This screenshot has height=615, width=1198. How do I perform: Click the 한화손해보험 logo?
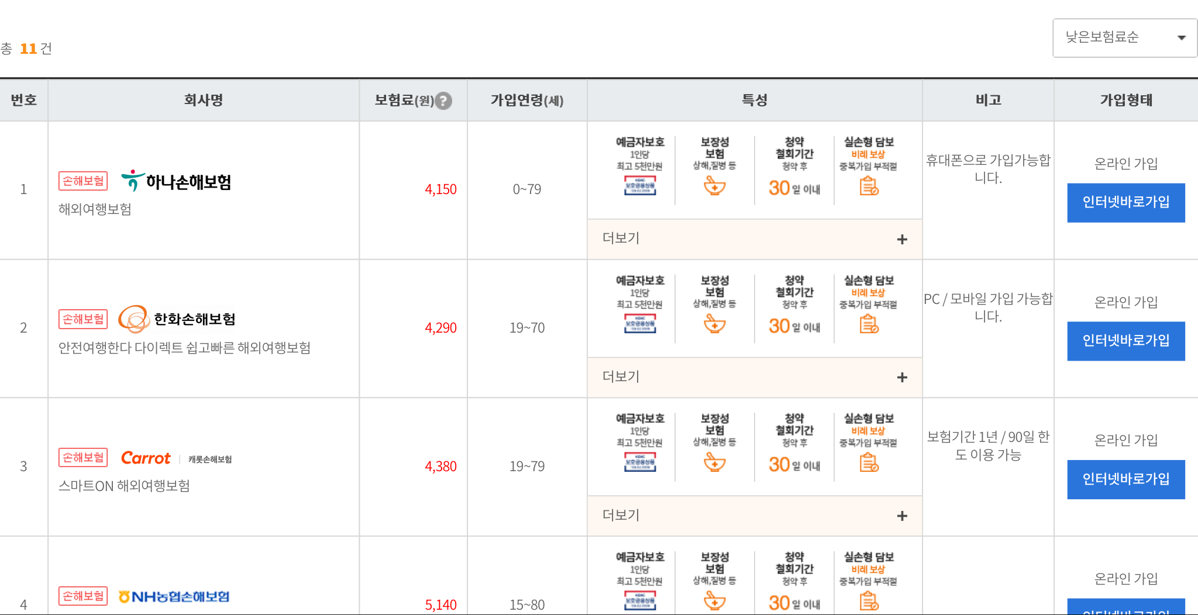tap(177, 319)
